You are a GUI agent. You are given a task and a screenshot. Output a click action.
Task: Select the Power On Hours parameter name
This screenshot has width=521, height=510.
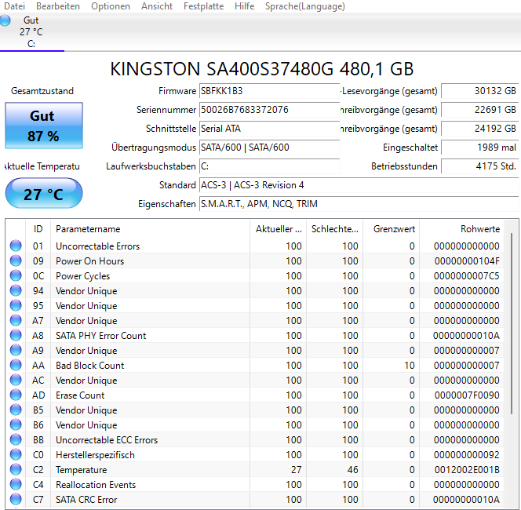coord(89,261)
